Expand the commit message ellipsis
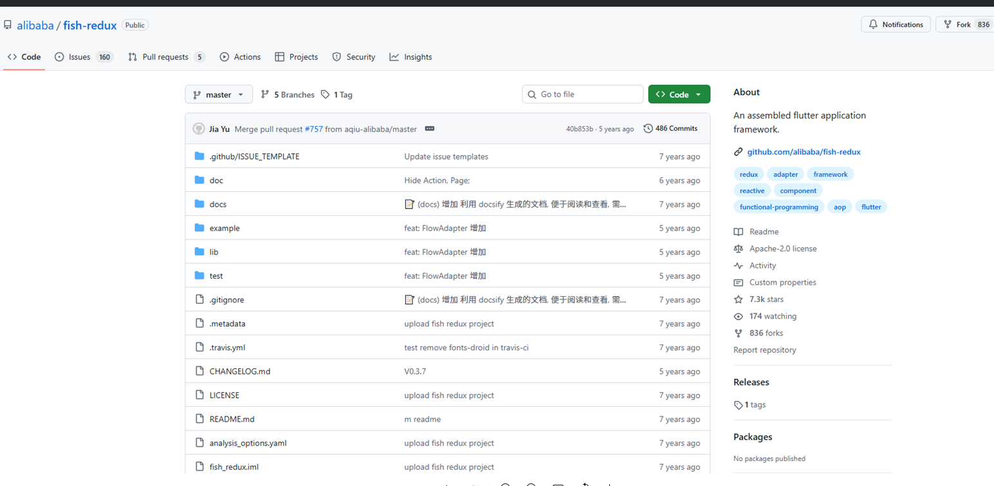 pyautogui.click(x=430, y=129)
